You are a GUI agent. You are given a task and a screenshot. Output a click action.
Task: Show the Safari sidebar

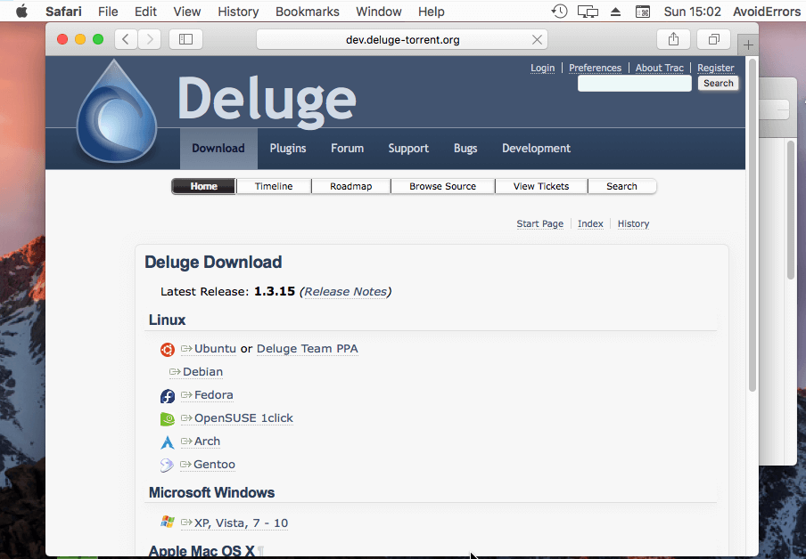click(x=185, y=39)
